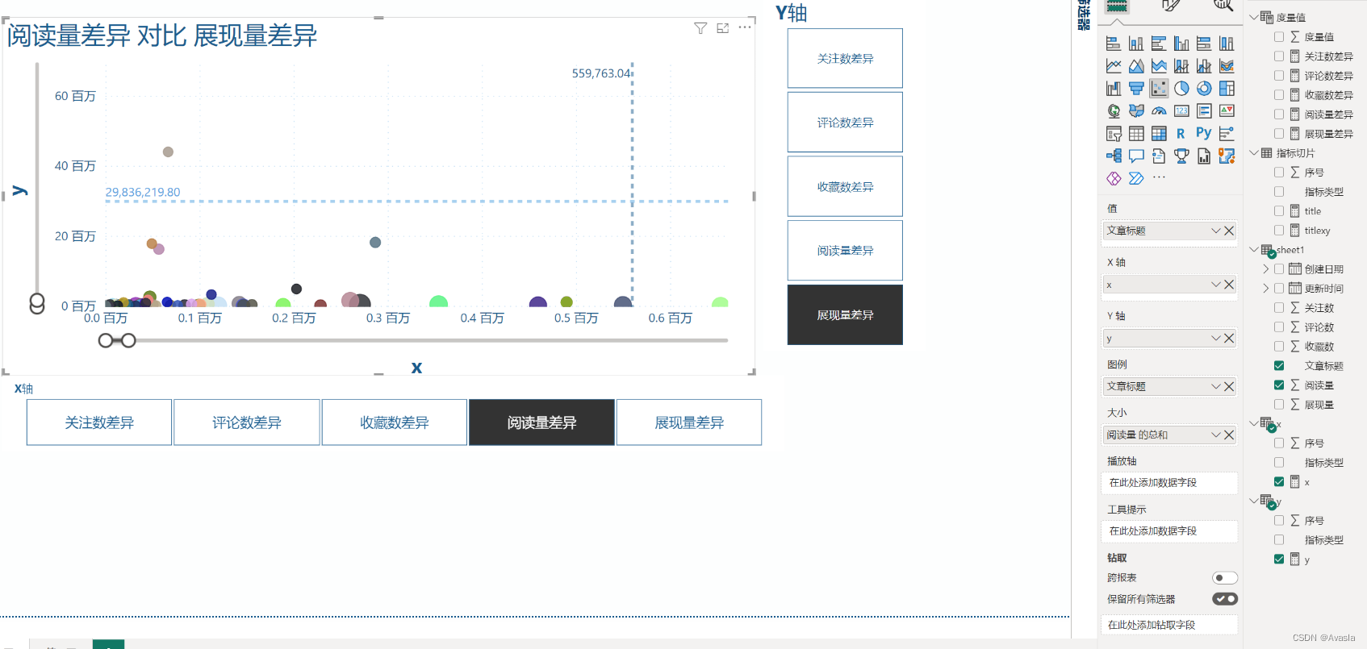Select 展现量差异 in the X轴 slicer
Viewport: 1367px width, 649px height.
(689, 422)
